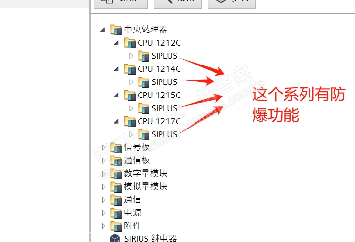Image resolution: width=355 pixels, height=242 pixels.
Task: Expand the 模拟量模块 folder arrow
Action: pyautogui.click(x=104, y=187)
